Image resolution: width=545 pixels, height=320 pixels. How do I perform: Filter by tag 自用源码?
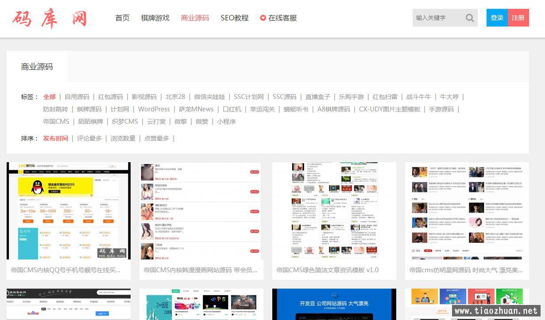click(77, 97)
